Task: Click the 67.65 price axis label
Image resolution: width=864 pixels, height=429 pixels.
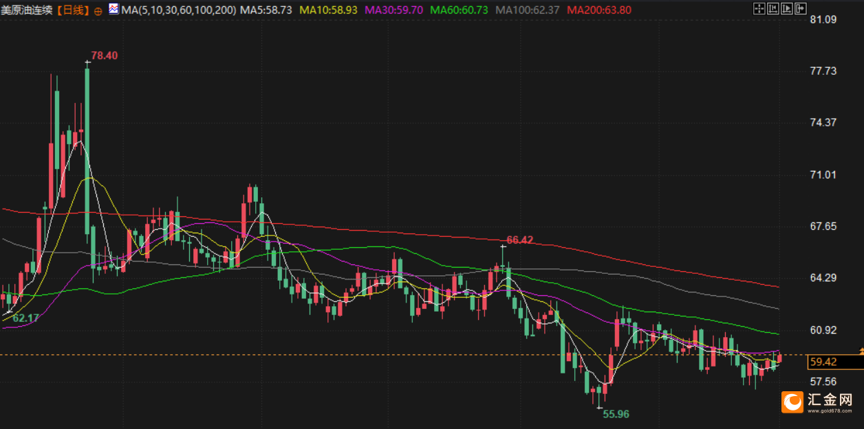Action: point(823,226)
